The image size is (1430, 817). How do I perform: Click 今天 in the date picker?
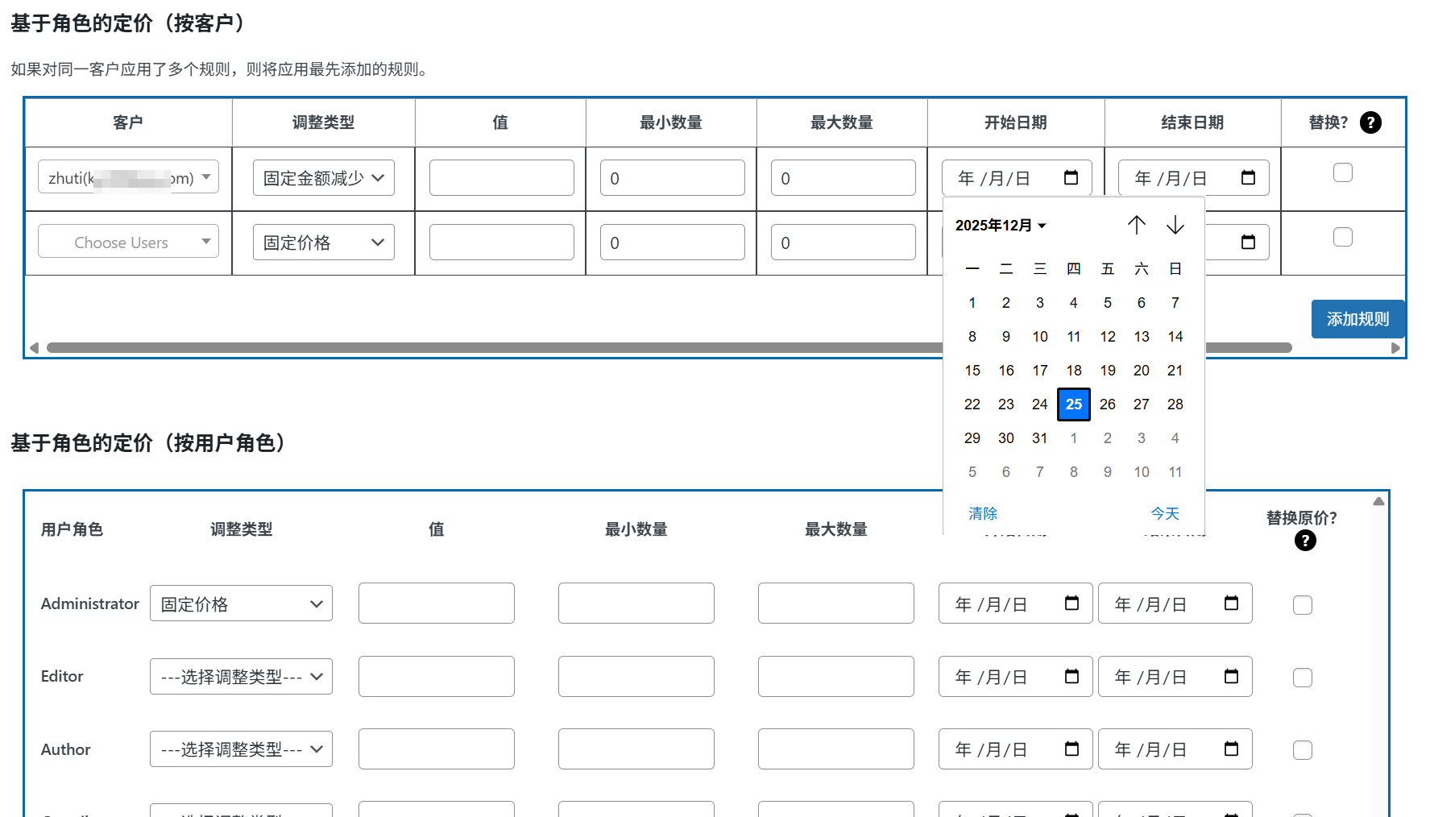point(1165,513)
